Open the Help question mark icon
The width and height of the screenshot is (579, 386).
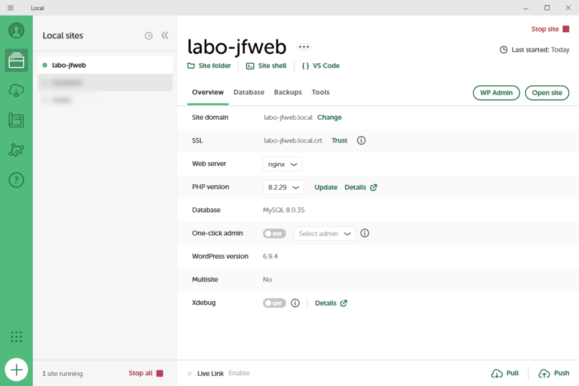[x=16, y=180]
